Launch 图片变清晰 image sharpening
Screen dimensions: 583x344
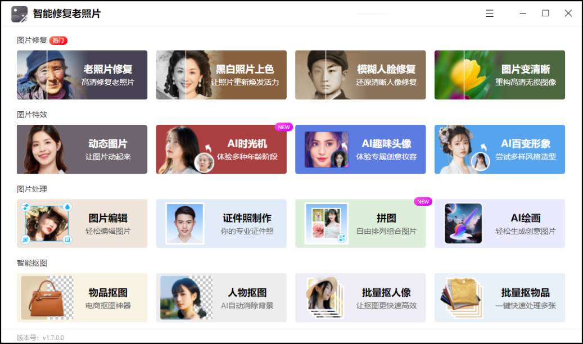[500, 75]
